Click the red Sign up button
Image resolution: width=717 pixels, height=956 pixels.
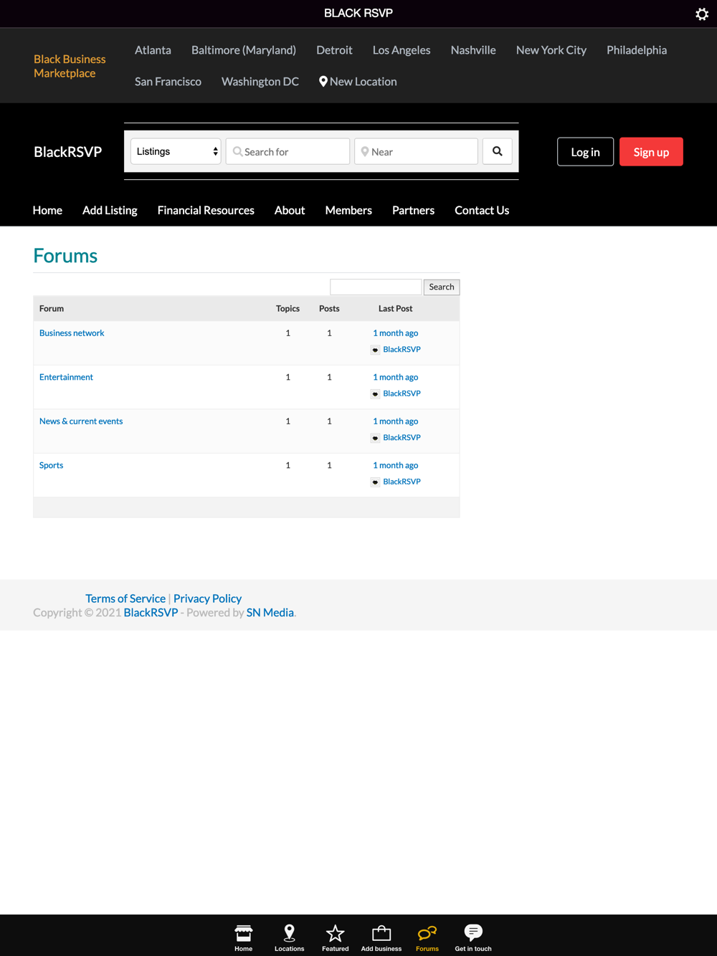651,152
